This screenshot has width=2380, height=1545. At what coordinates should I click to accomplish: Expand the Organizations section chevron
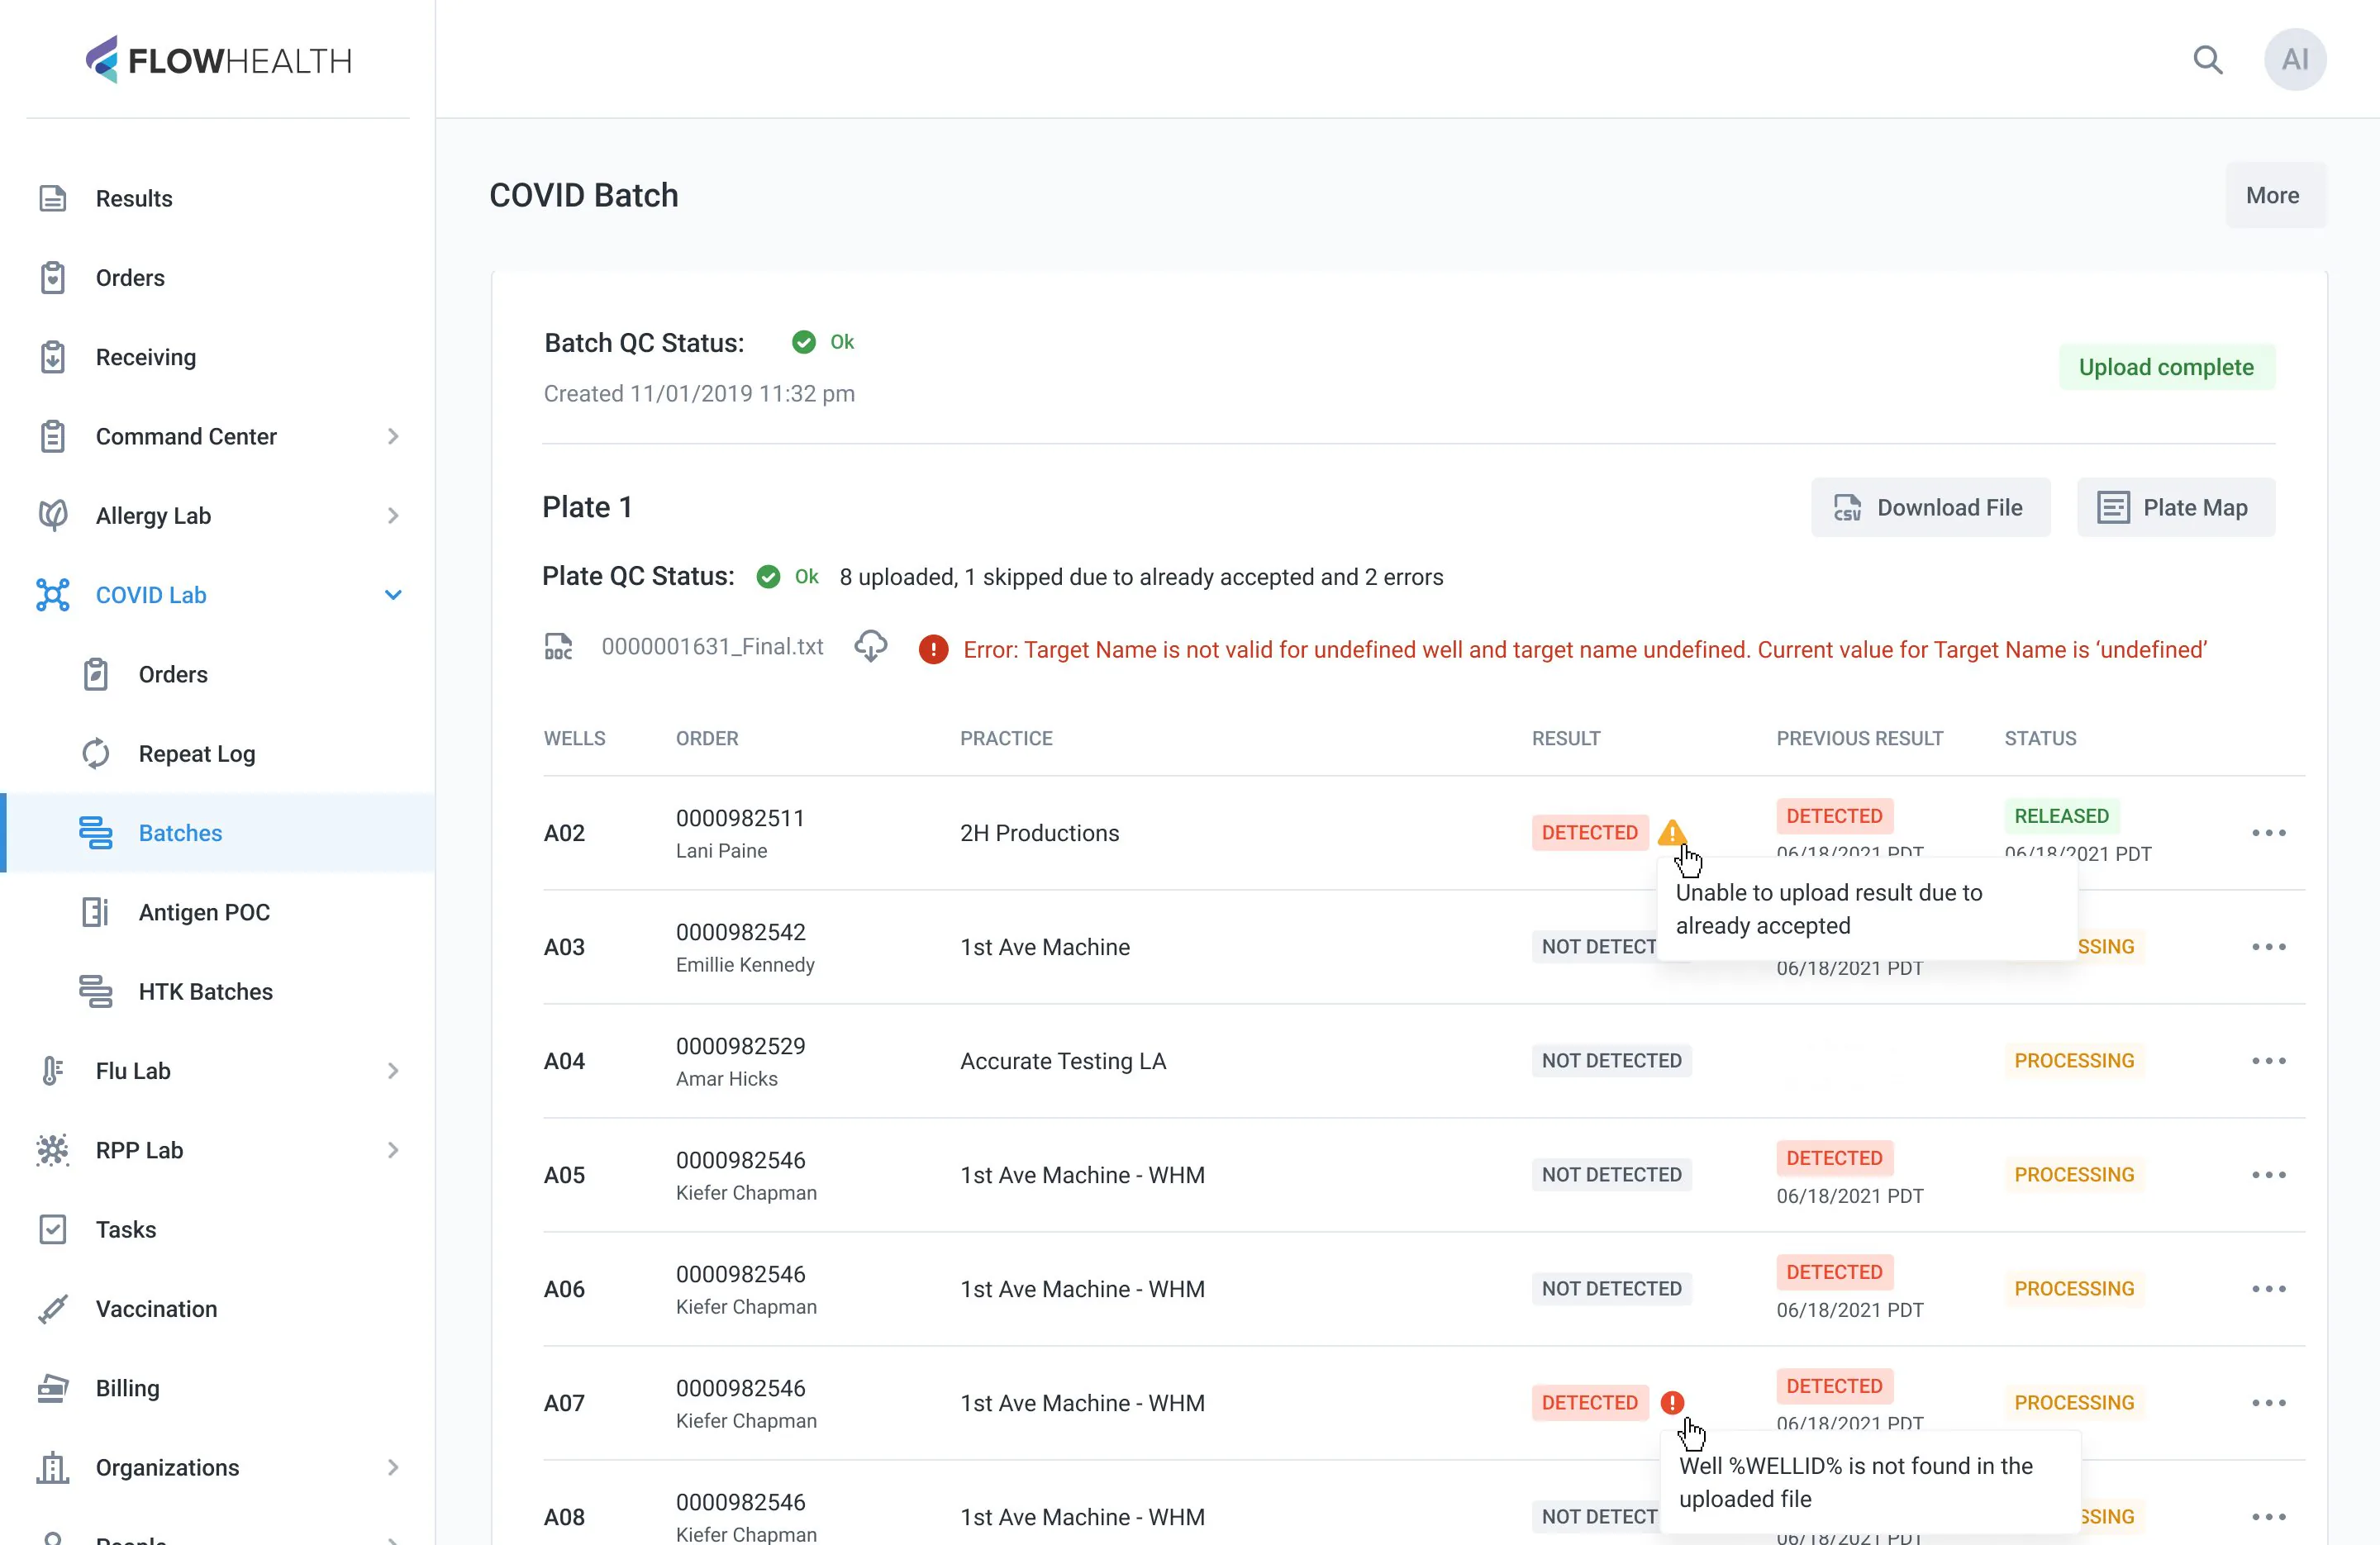point(393,1468)
